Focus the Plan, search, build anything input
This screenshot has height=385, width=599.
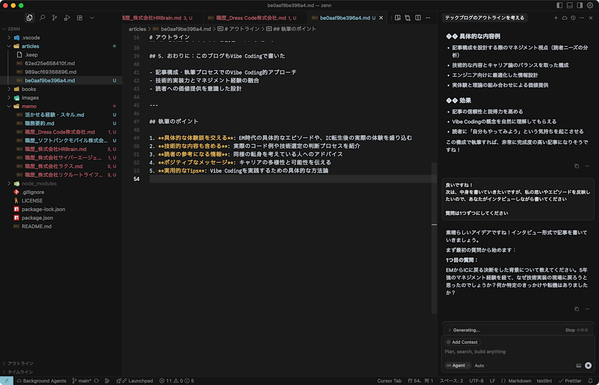pyautogui.click(x=518, y=352)
